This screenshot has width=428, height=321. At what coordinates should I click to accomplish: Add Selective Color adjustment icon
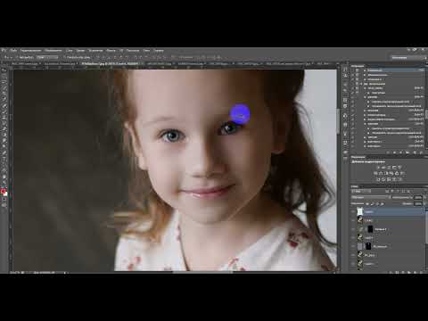tap(399, 179)
